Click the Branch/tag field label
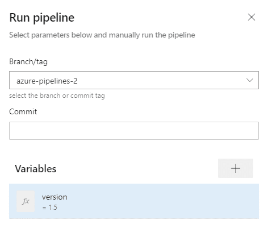Image resolution: width=268 pixels, height=228 pixels. click(28, 62)
